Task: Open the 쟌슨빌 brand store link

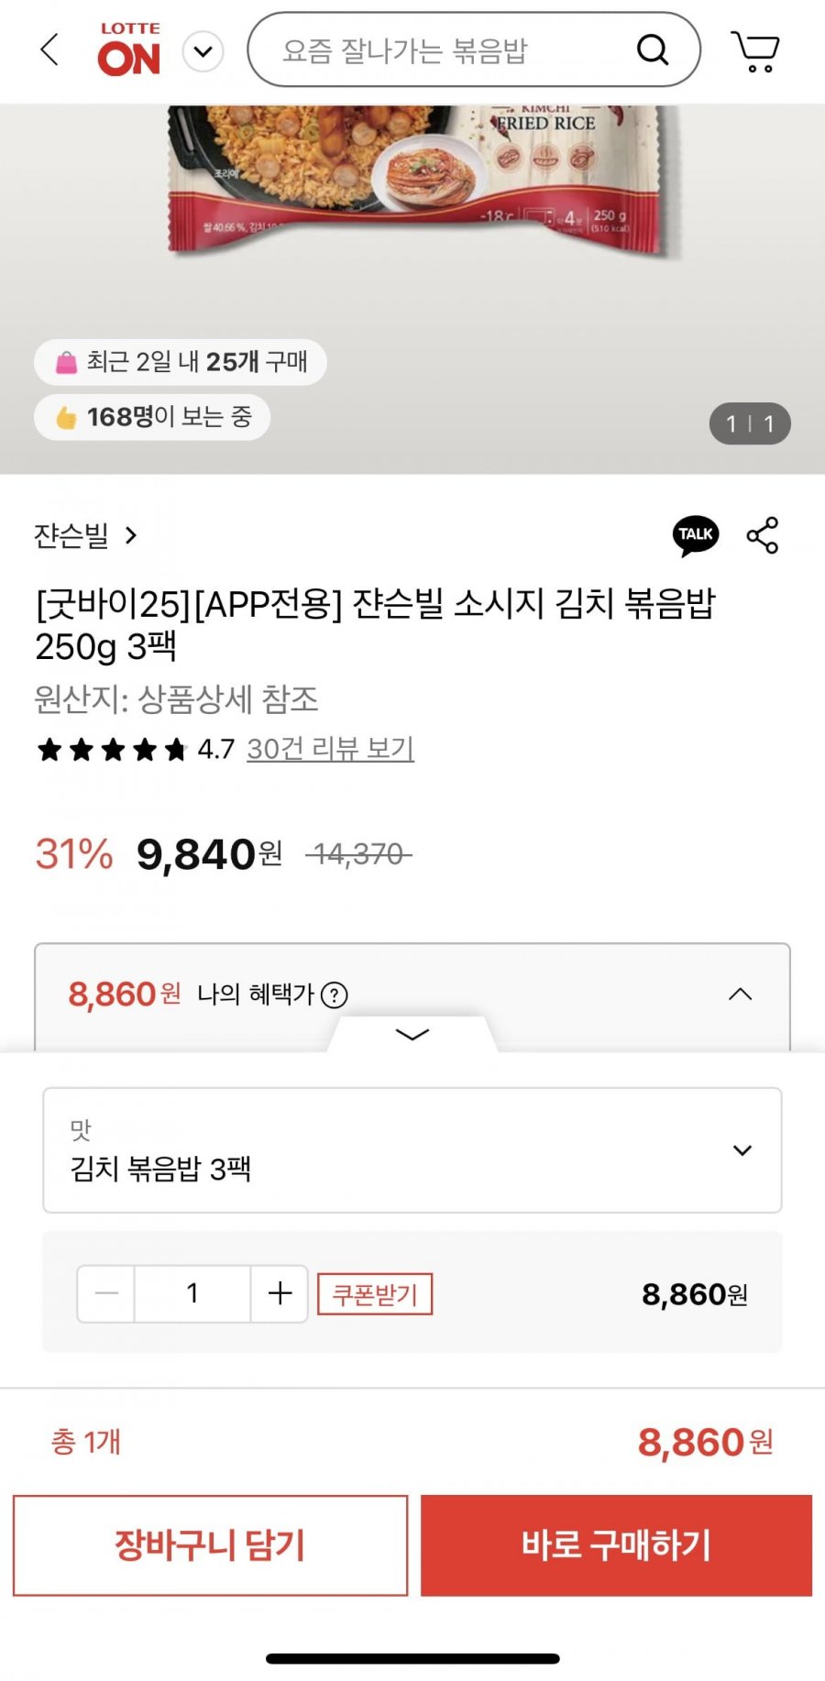Action: [84, 535]
